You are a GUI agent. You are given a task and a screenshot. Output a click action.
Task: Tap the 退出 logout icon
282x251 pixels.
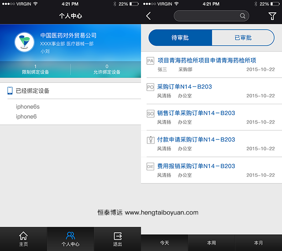tap(118, 236)
